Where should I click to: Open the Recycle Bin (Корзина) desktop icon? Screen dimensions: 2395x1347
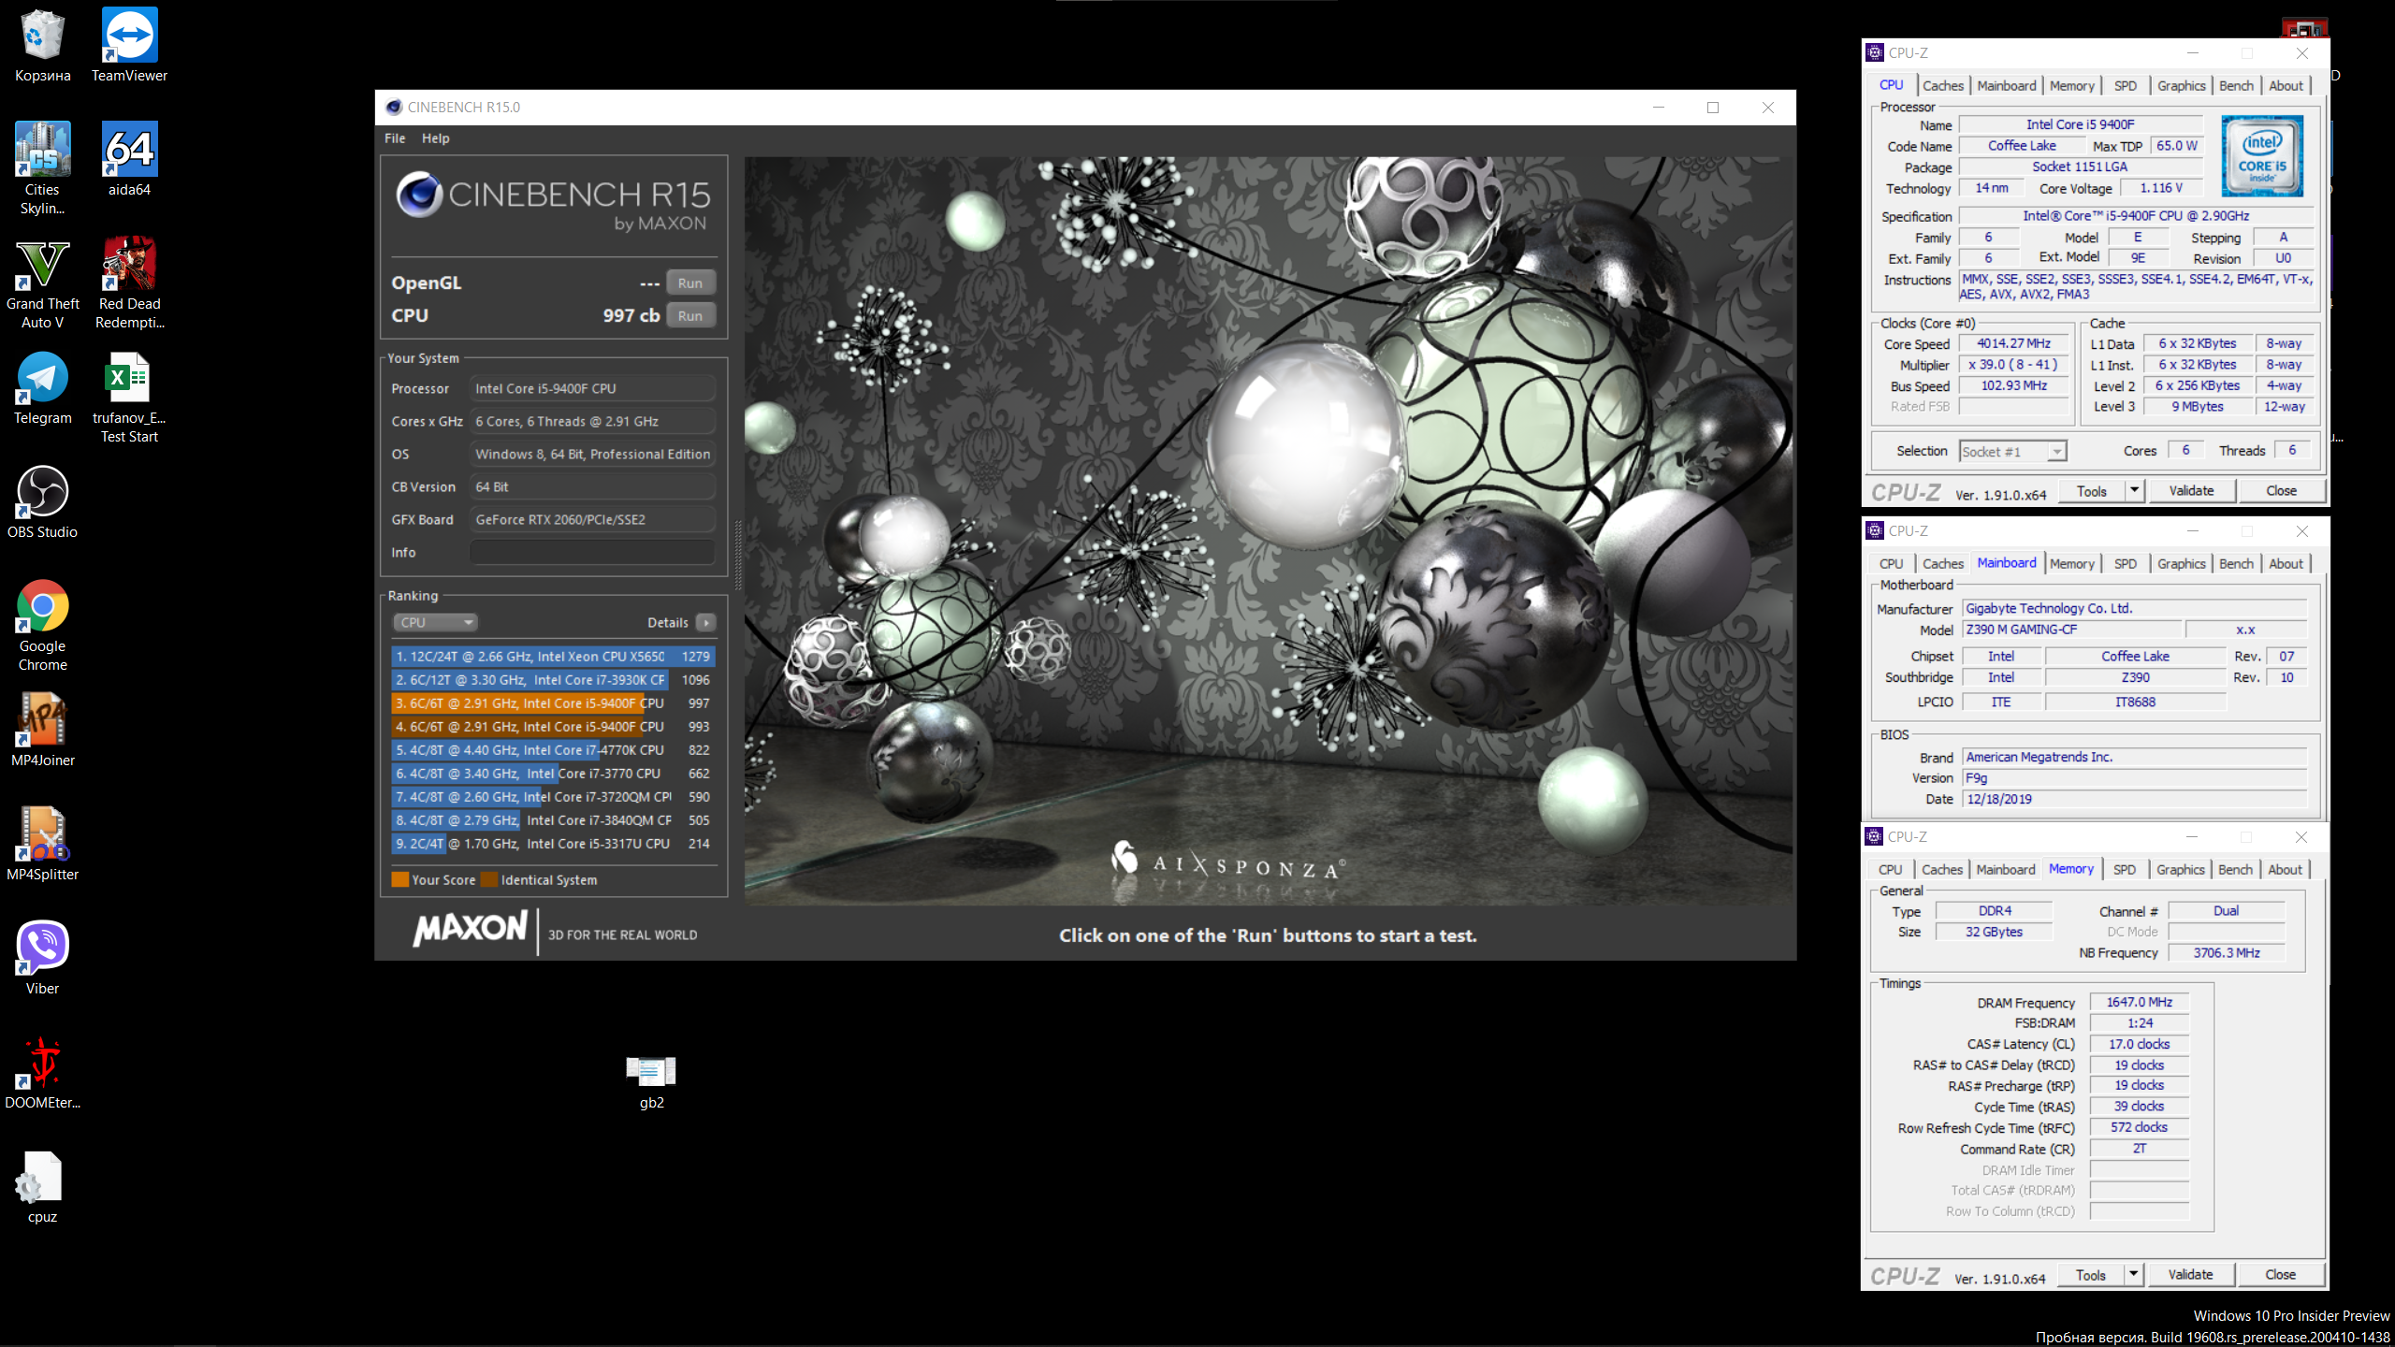(42, 47)
